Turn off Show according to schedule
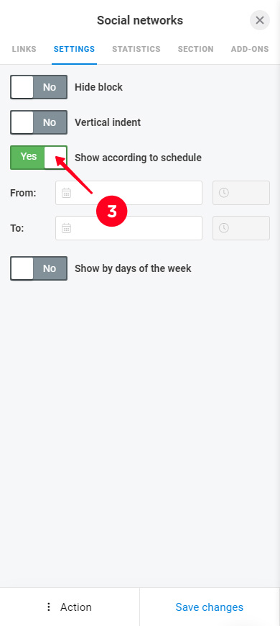The width and height of the screenshot is (280, 626). pos(39,158)
